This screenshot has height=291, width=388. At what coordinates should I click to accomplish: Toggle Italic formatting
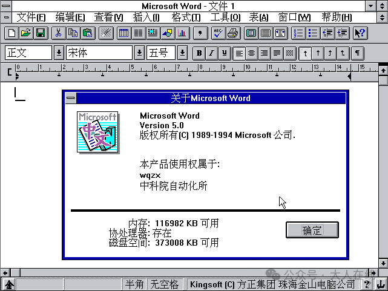212,53
